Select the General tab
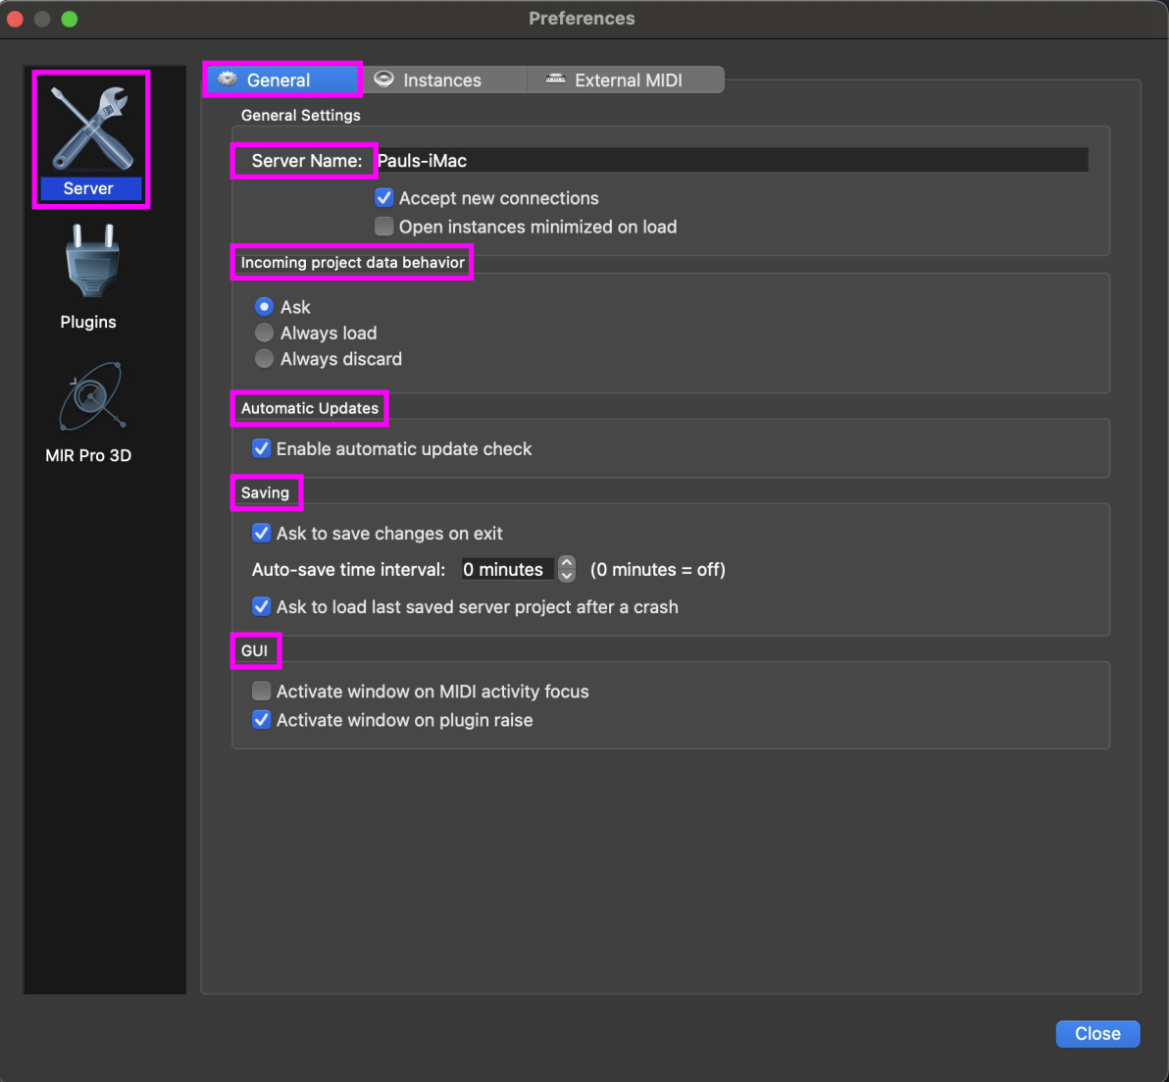The width and height of the screenshot is (1169, 1082). coord(280,80)
